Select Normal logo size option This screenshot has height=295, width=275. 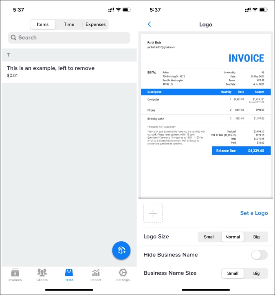click(x=233, y=237)
